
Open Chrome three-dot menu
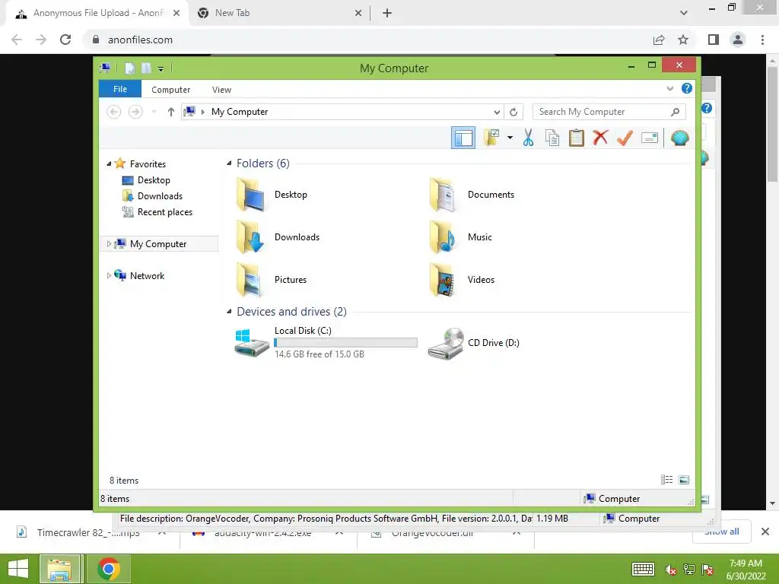pyautogui.click(x=762, y=40)
